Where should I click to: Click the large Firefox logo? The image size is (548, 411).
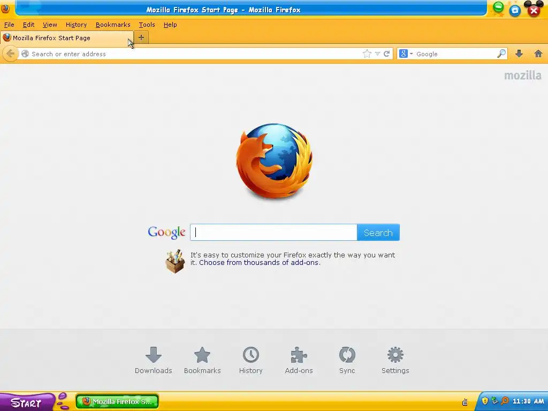274,161
